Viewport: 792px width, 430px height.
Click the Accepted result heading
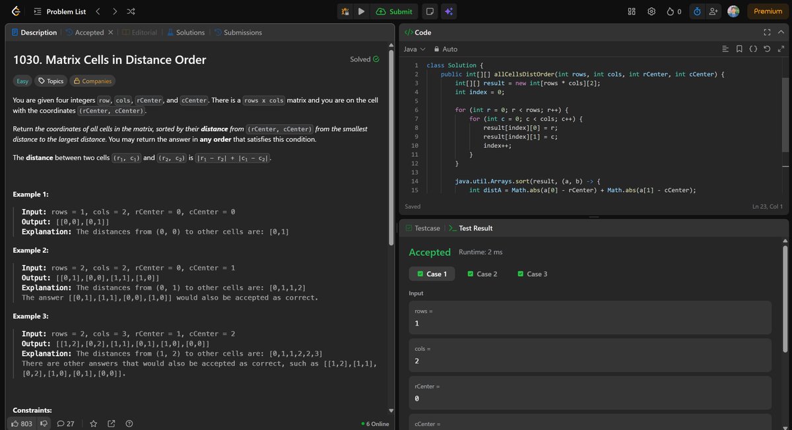430,252
